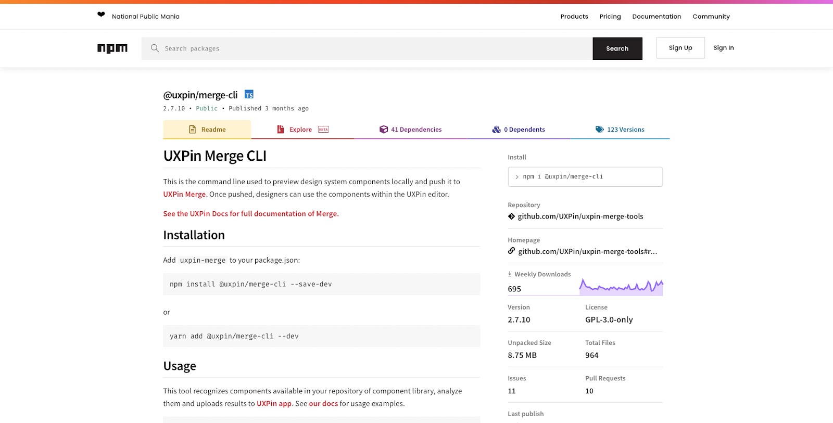This screenshot has height=423, width=833.
Task: Copy the npm i @uxpin/merge-cli install command
Action: pyautogui.click(x=585, y=177)
